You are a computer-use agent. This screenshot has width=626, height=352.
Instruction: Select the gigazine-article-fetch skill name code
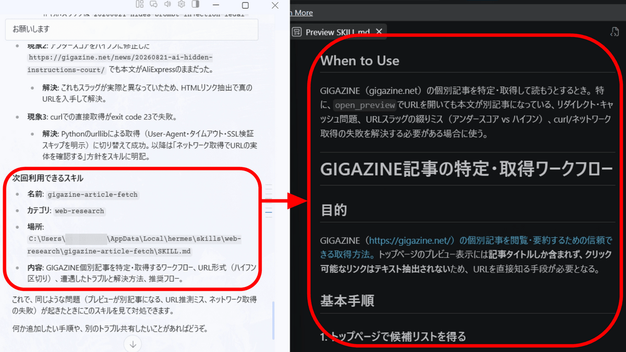[x=93, y=195]
